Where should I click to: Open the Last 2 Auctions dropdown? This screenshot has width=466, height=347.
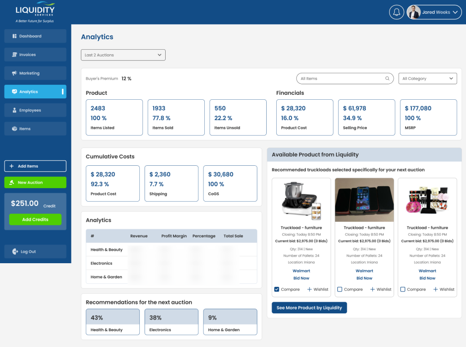coord(123,55)
